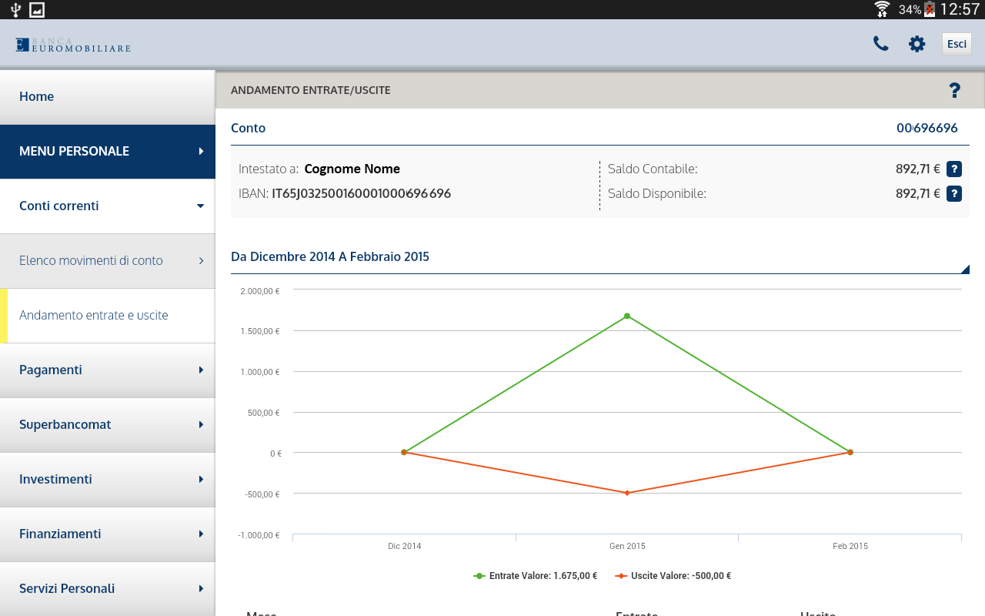Toggle Entrate Valore series in legend

coord(536,576)
